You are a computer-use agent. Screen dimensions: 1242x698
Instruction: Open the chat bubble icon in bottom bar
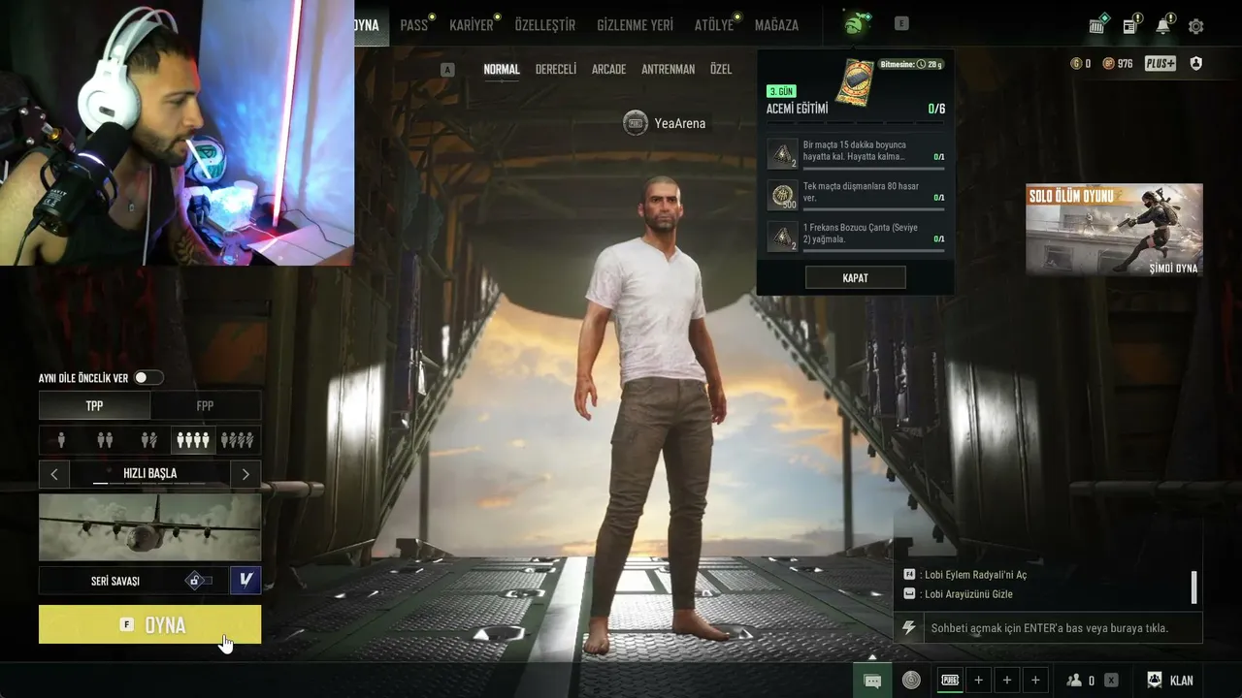[x=872, y=681]
